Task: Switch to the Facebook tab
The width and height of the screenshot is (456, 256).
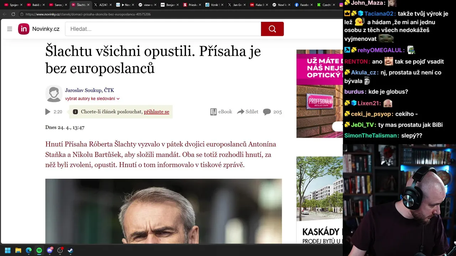Action: (303, 5)
